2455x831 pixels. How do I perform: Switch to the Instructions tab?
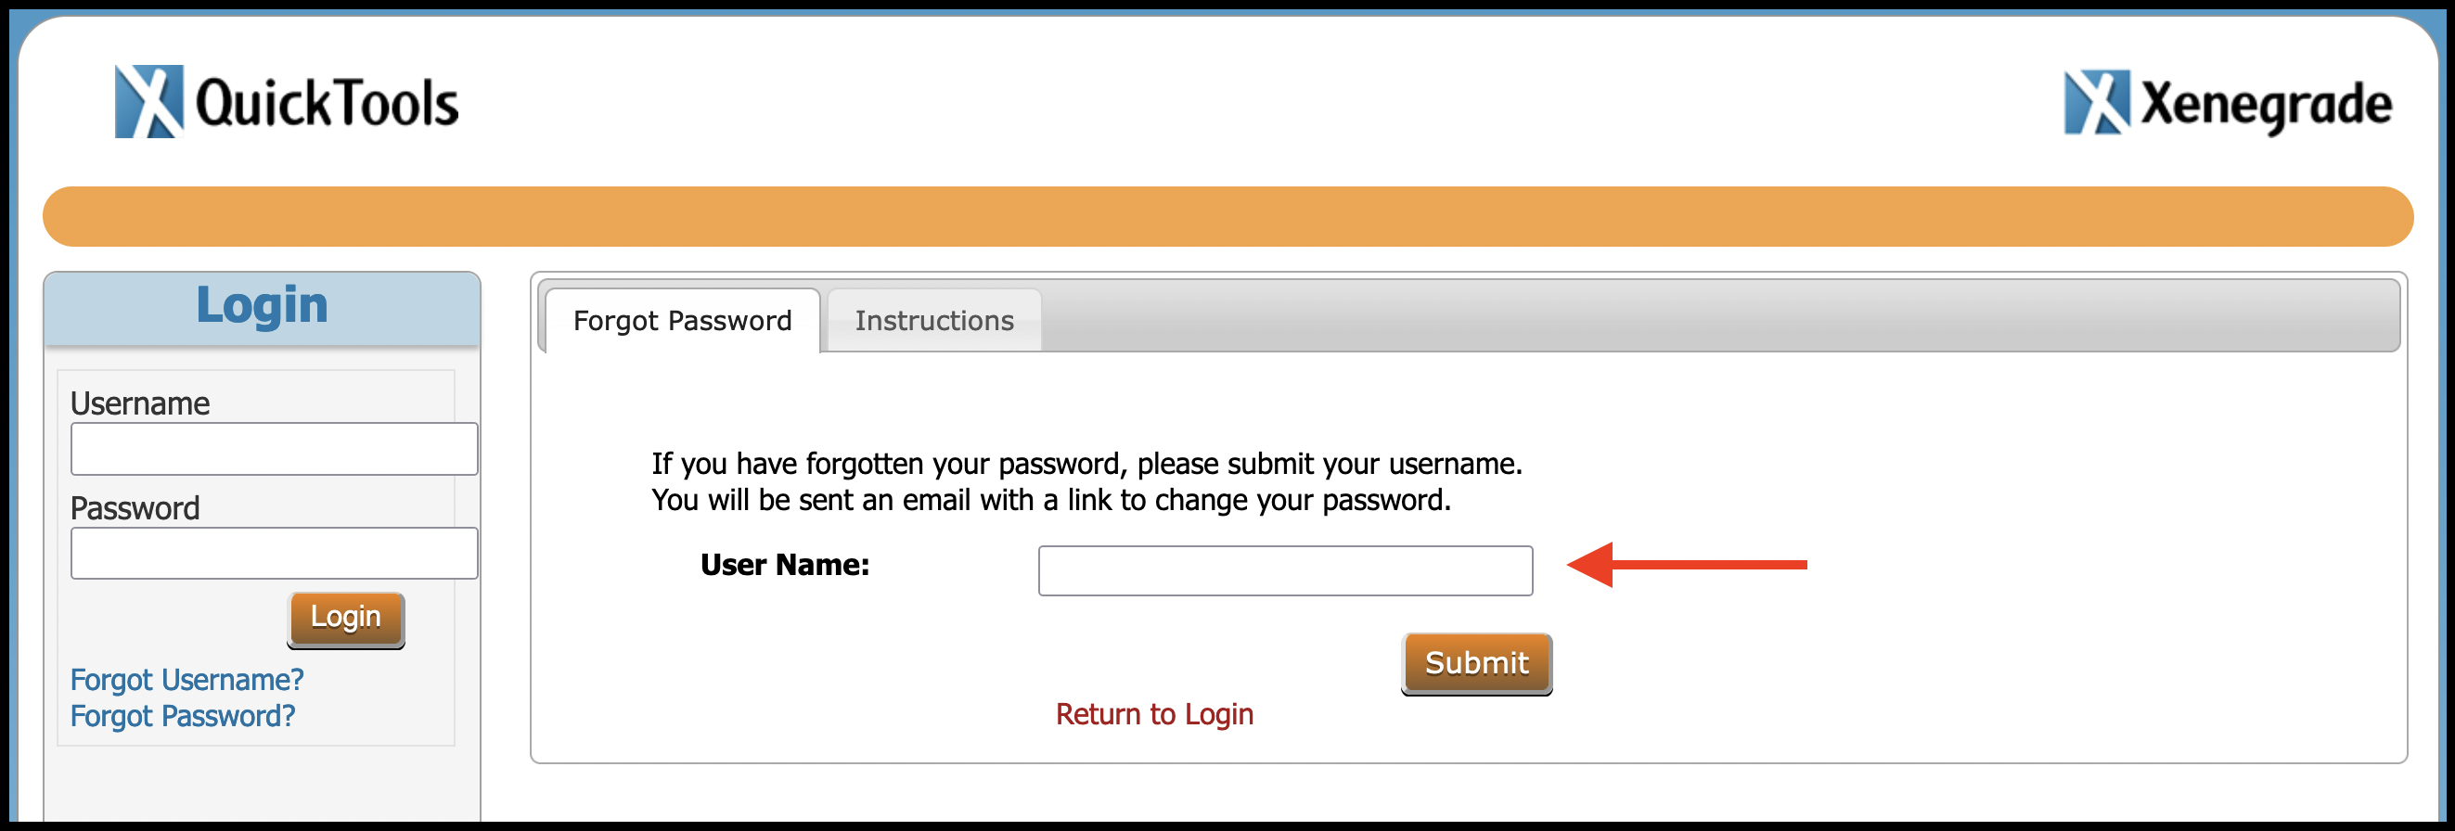934,321
